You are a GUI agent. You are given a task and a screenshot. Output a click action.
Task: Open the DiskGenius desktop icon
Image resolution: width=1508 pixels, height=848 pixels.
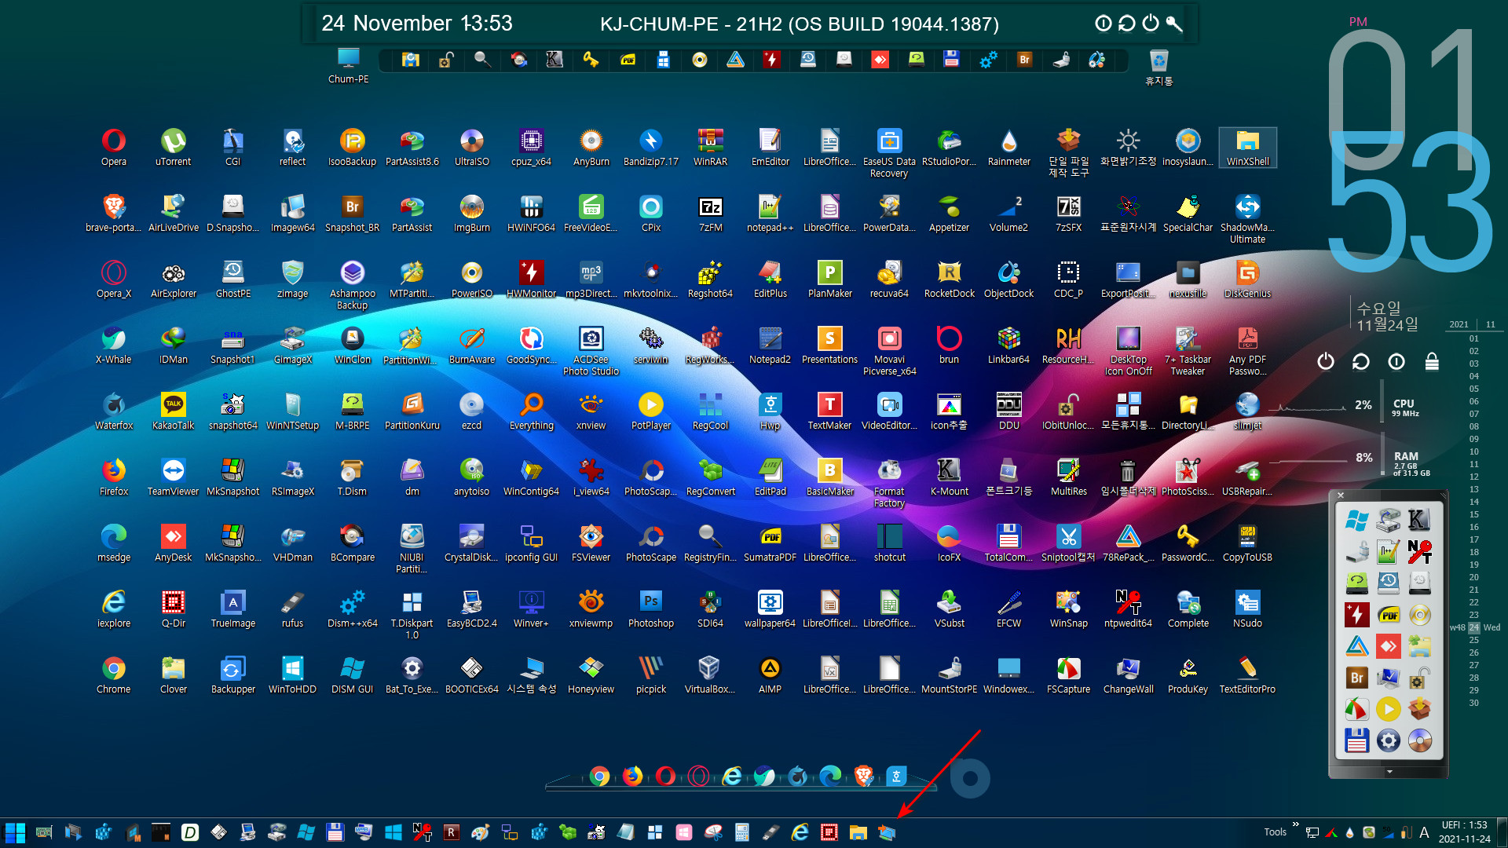1247,280
